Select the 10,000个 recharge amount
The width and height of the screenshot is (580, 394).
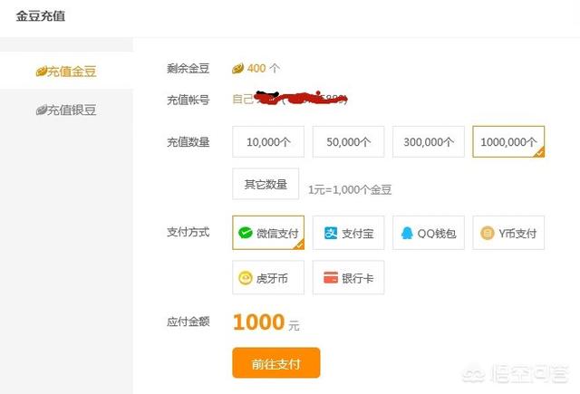[268, 142]
